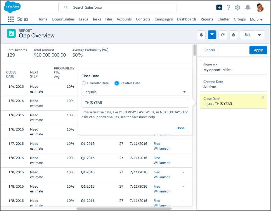Click Q1-2016 in the 1/7/2016 row
The image size is (271, 211).
88,144
